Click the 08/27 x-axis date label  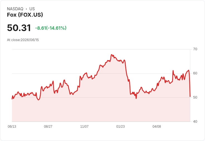(x=48, y=126)
